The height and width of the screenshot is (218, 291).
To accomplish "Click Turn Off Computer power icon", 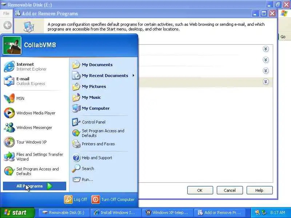I will [x=96, y=199].
